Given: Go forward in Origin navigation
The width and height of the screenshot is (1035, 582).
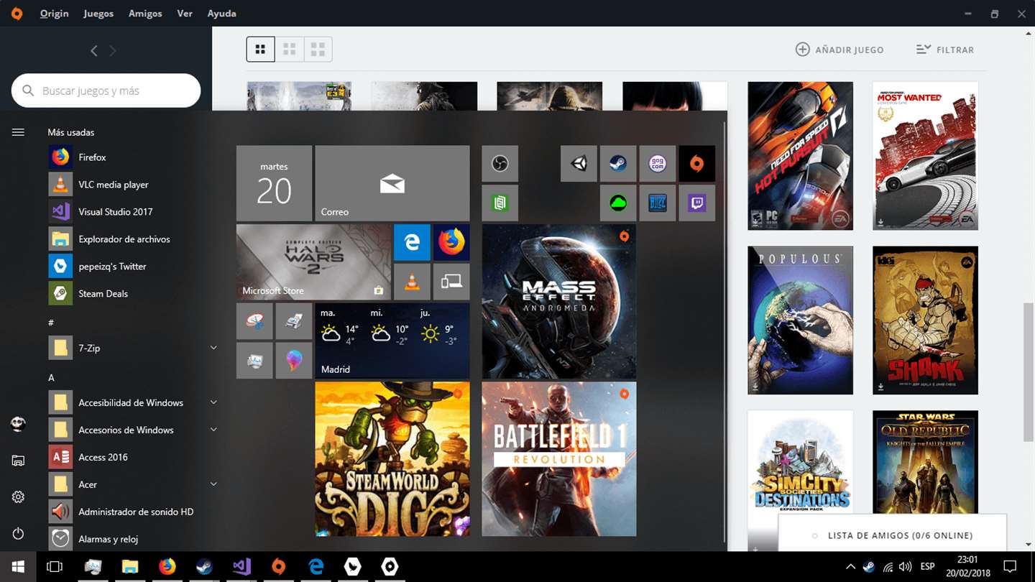Looking at the screenshot, I should (113, 50).
